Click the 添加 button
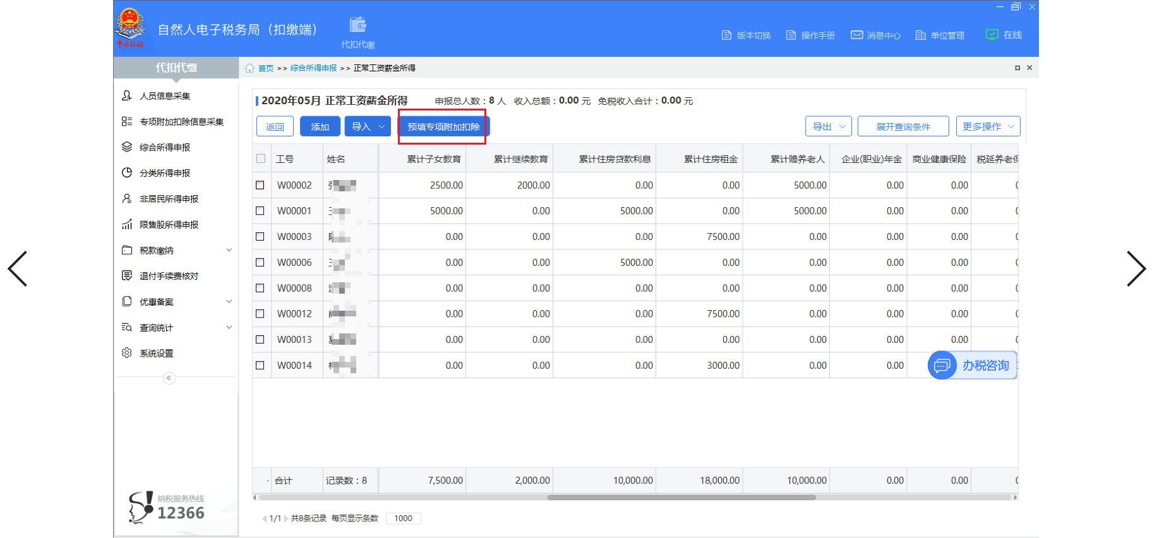 (x=320, y=126)
